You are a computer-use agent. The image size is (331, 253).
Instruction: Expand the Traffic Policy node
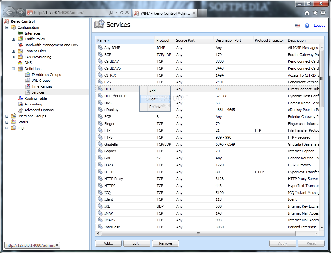[x=14, y=39]
